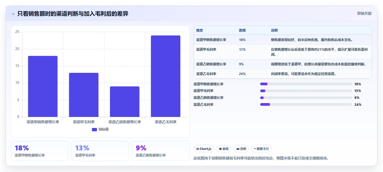Click the 9% data card
This screenshot has width=383, height=172.
coord(161,151)
